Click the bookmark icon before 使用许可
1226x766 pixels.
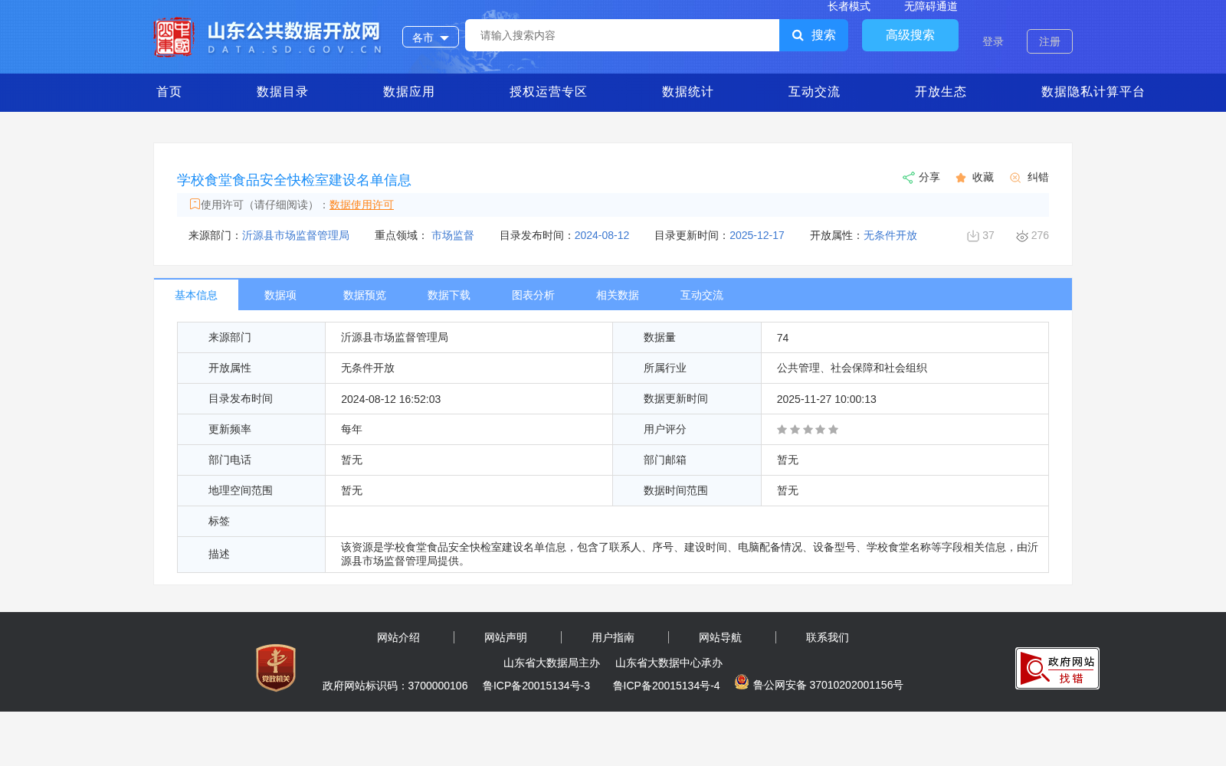[195, 204]
